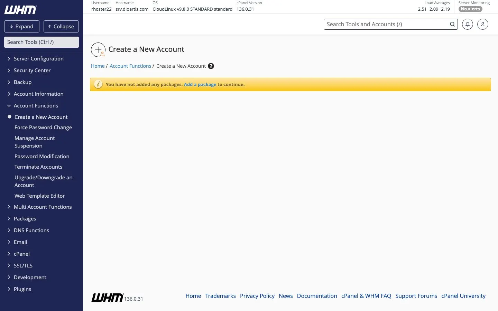Expand the Plugins section
Screen dimensions: 498x311
tap(22, 289)
